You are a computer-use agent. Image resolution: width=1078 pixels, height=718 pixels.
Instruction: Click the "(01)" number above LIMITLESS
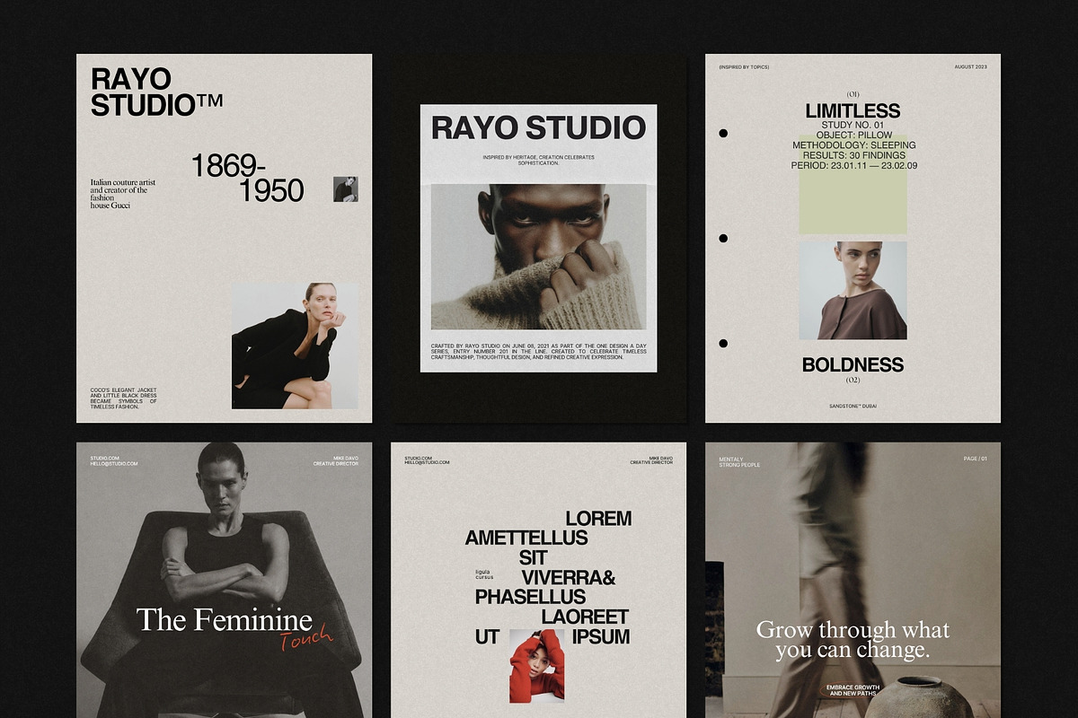coord(853,94)
